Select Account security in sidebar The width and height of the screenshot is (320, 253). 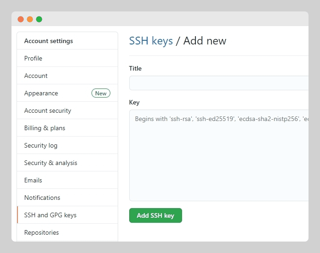48,110
